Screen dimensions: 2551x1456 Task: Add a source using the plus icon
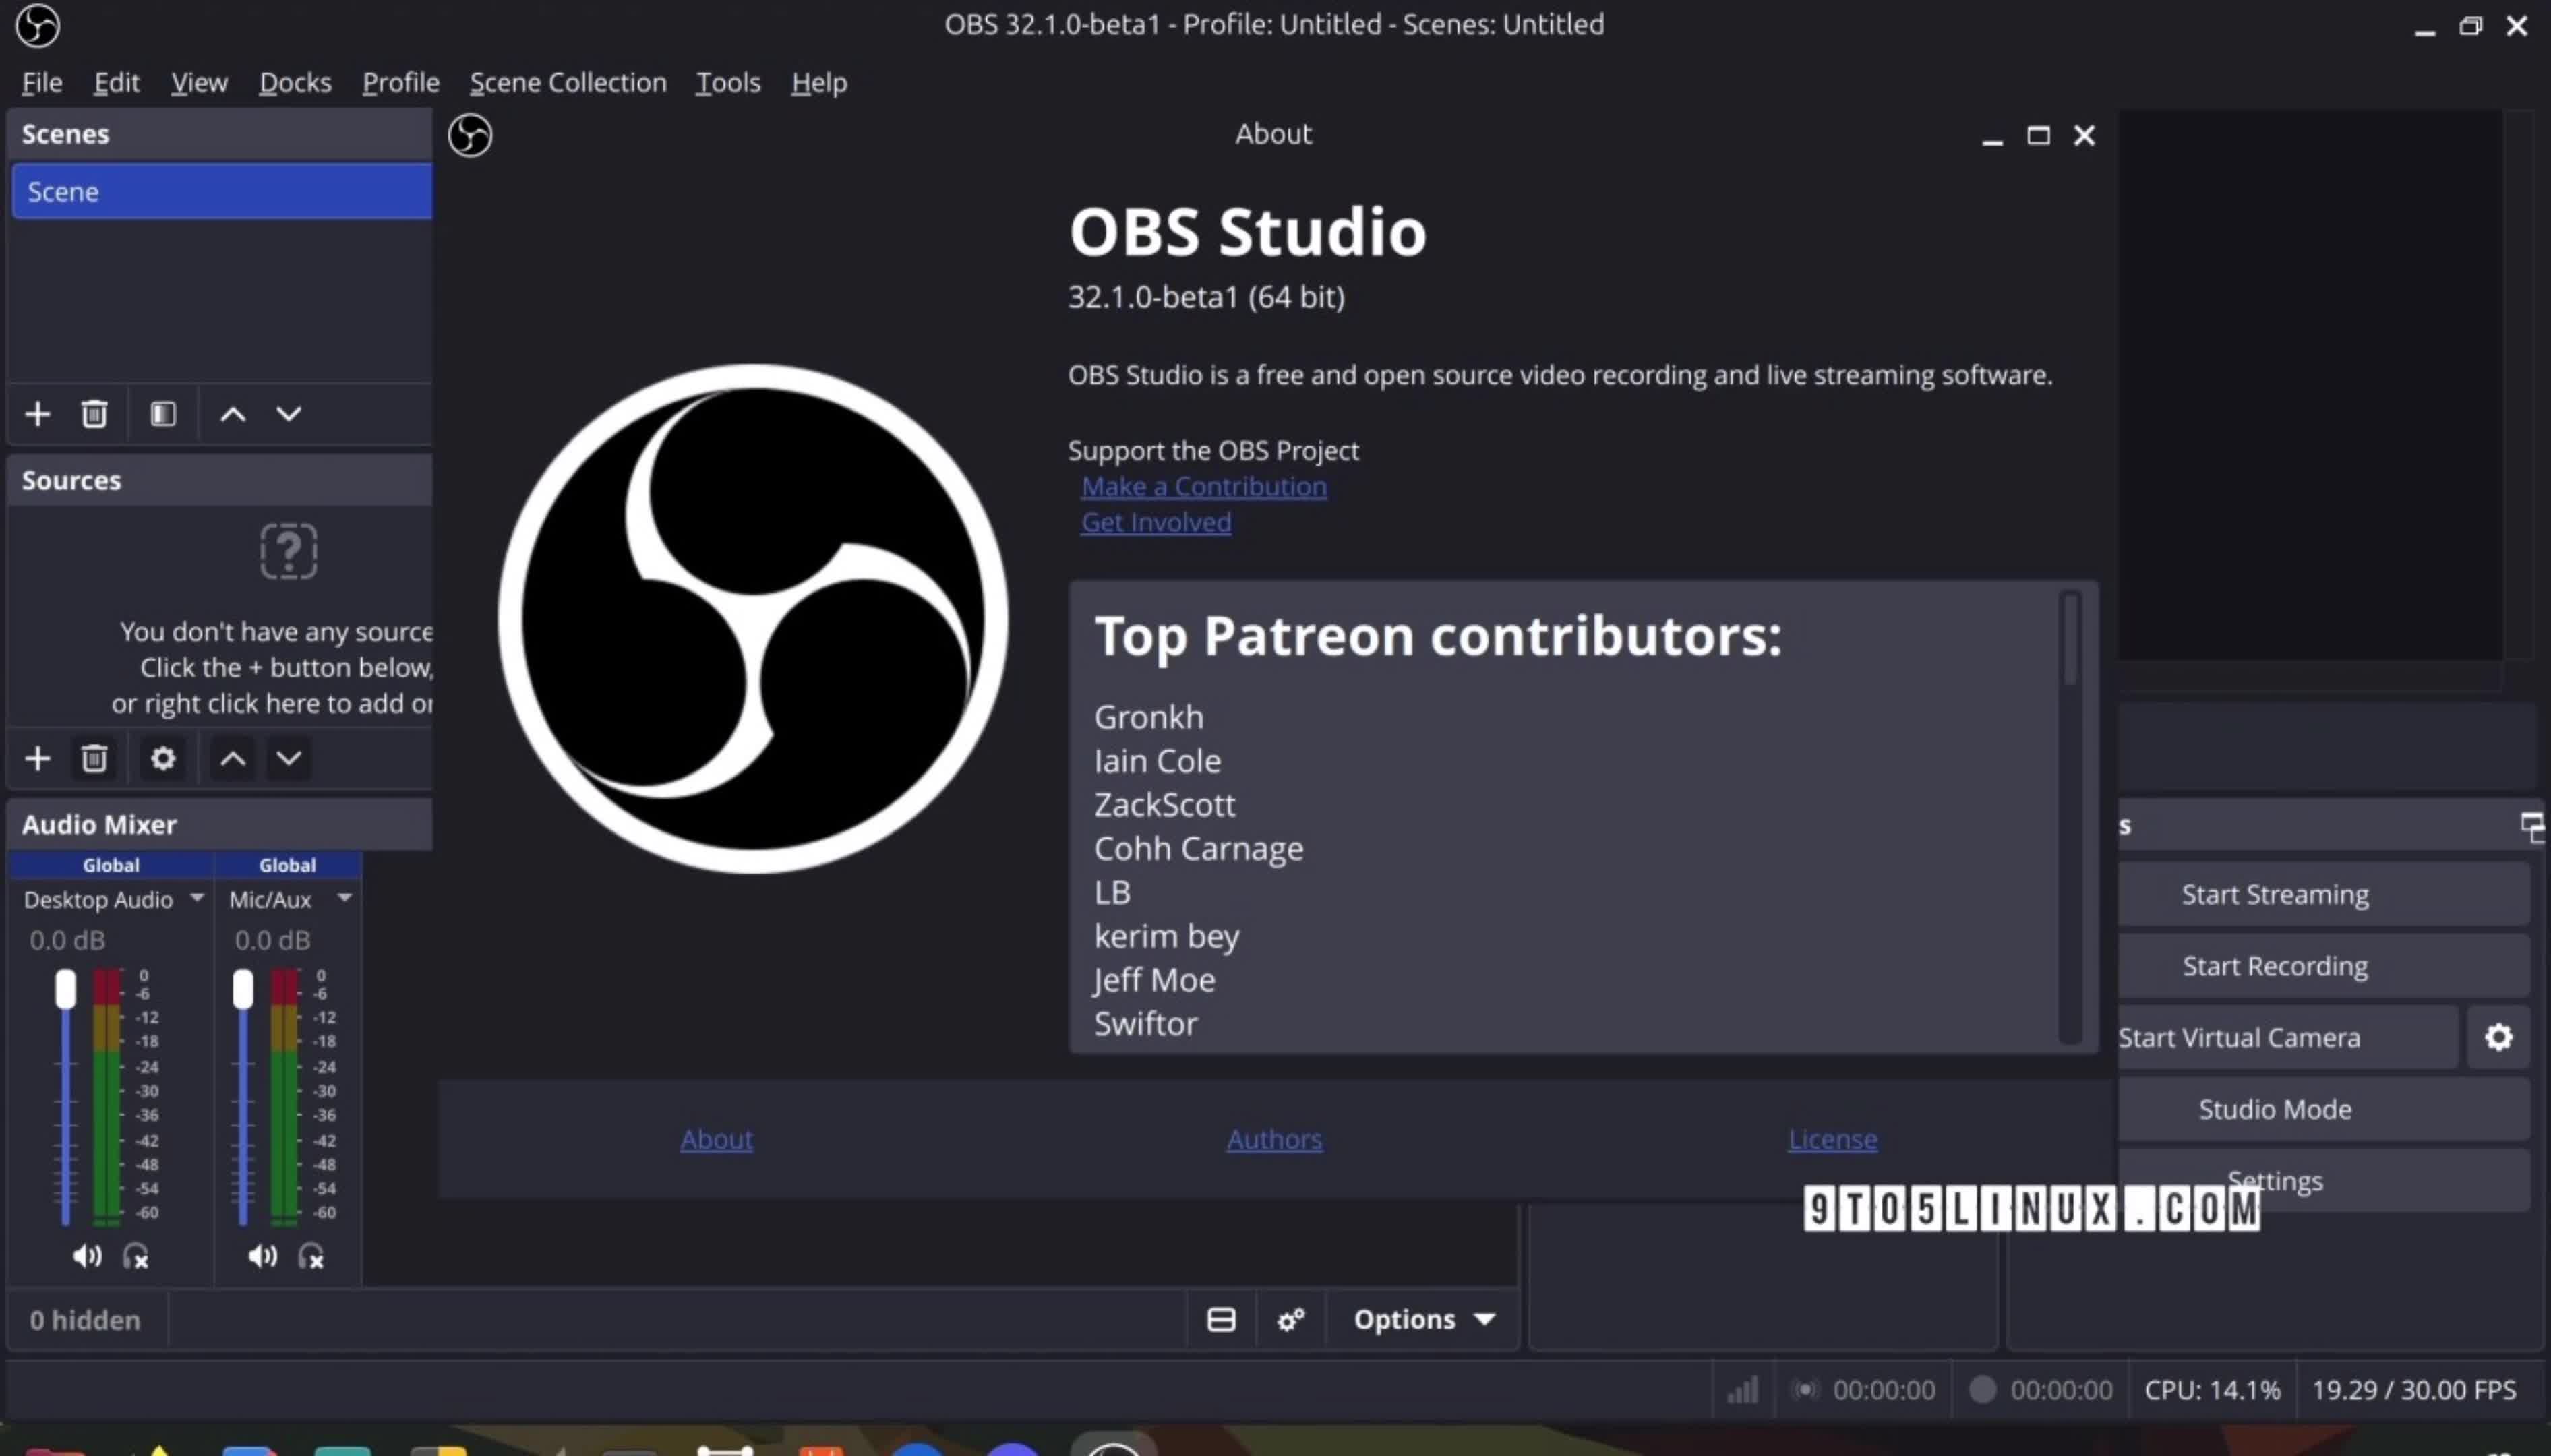pos(37,758)
